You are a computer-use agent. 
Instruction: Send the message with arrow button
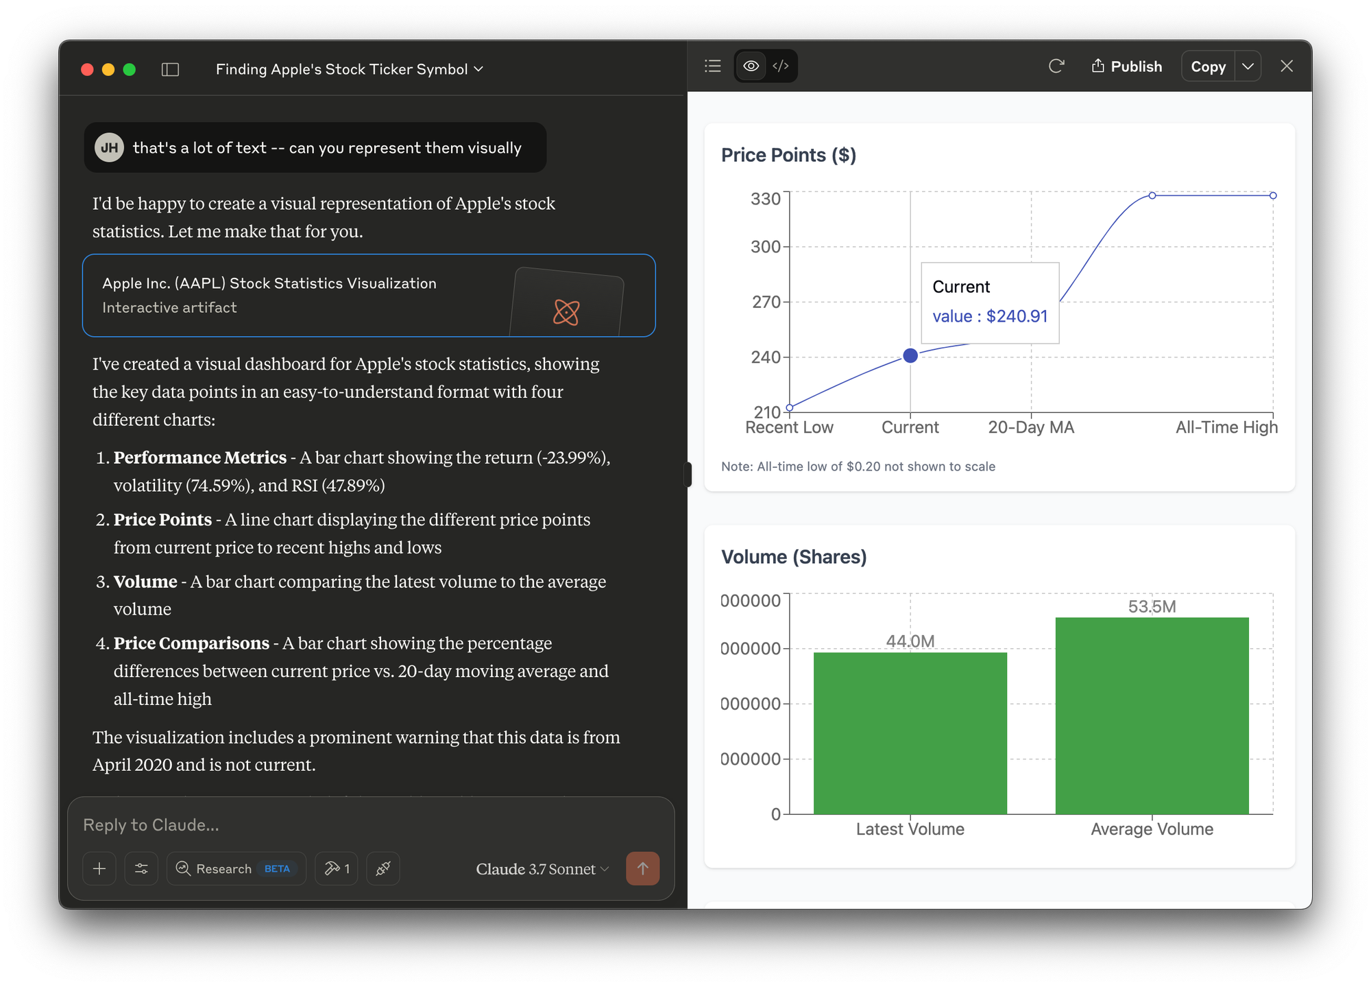[642, 868]
